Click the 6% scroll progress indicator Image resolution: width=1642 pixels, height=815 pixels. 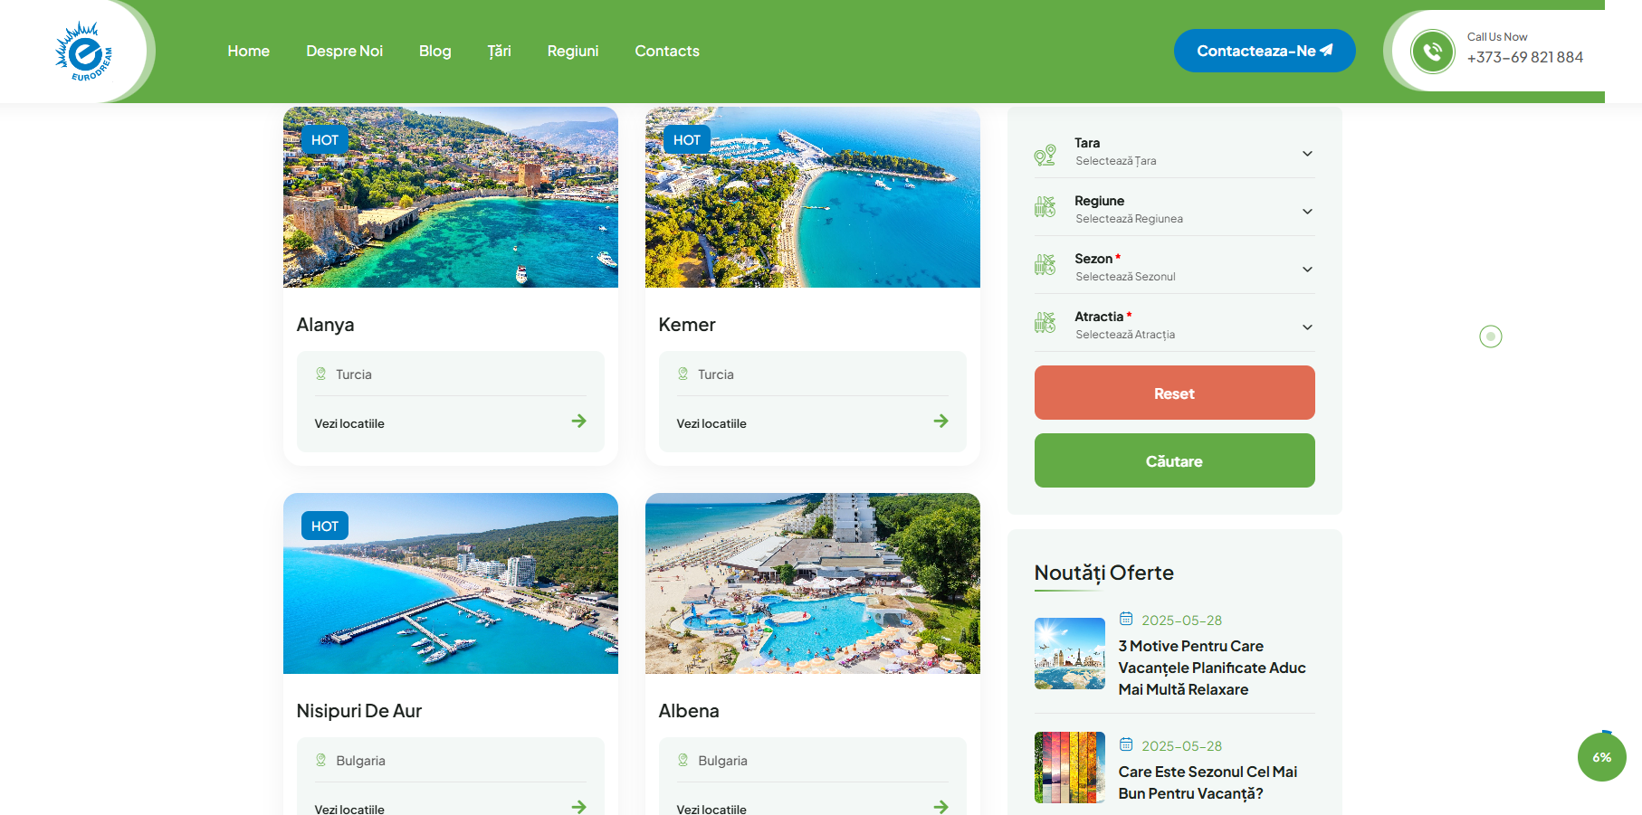(1601, 758)
